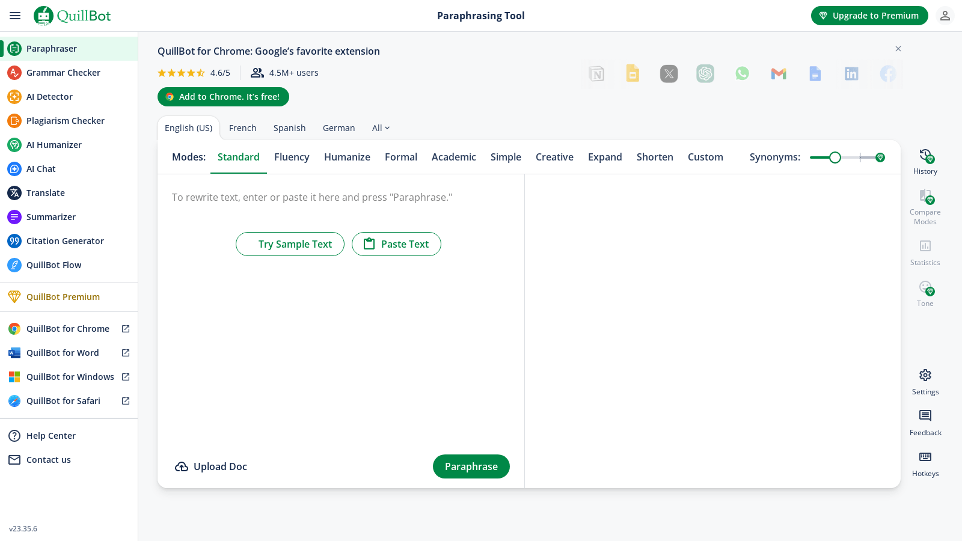Screen dimensions: 962x541
Task: Select the Creative mode tab
Action: point(554,157)
